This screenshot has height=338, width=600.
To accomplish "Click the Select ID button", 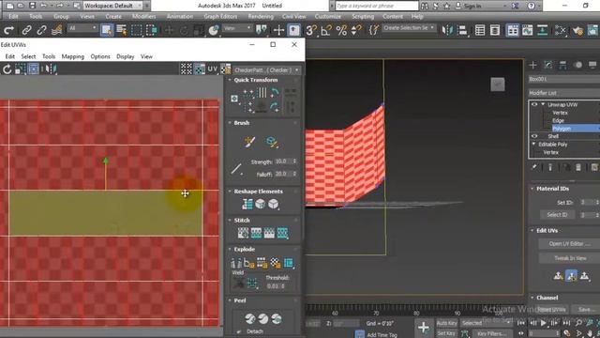I will pyautogui.click(x=557, y=215).
